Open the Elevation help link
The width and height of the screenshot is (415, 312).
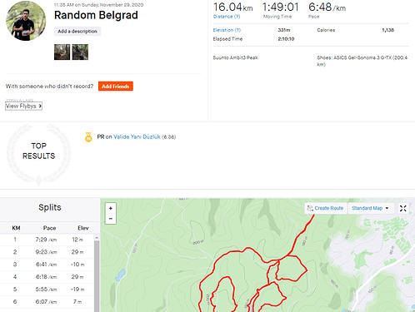[x=227, y=30]
